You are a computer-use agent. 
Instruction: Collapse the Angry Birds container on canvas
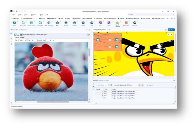coord(121,34)
